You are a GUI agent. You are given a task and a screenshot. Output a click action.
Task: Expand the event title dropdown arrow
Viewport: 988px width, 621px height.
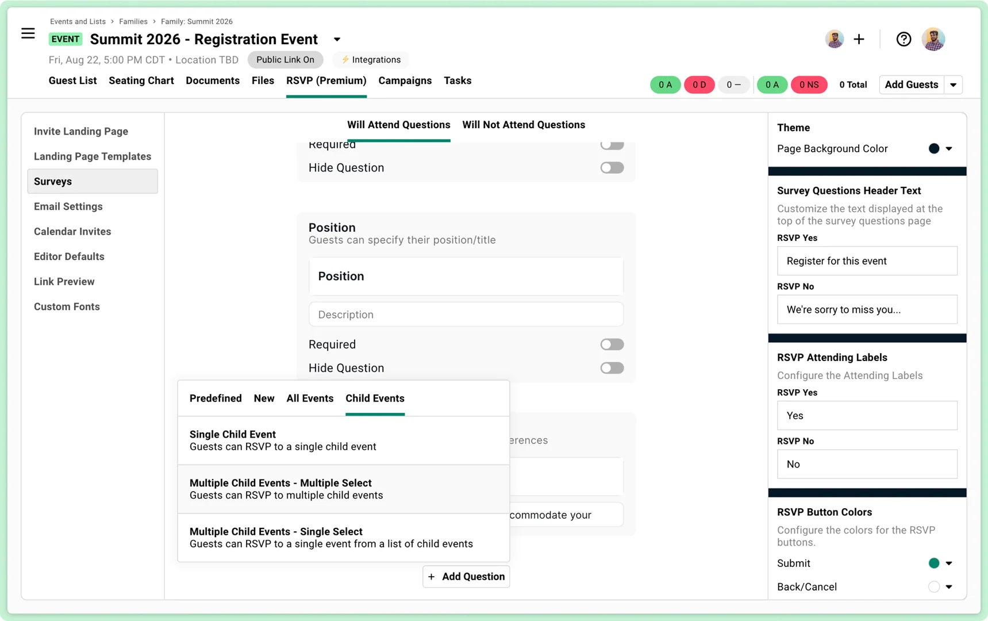coord(337,40)
